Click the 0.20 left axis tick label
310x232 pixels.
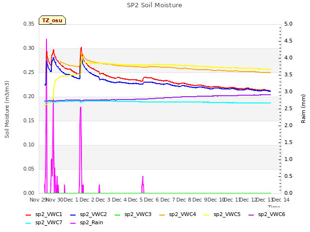coord(29,97)
